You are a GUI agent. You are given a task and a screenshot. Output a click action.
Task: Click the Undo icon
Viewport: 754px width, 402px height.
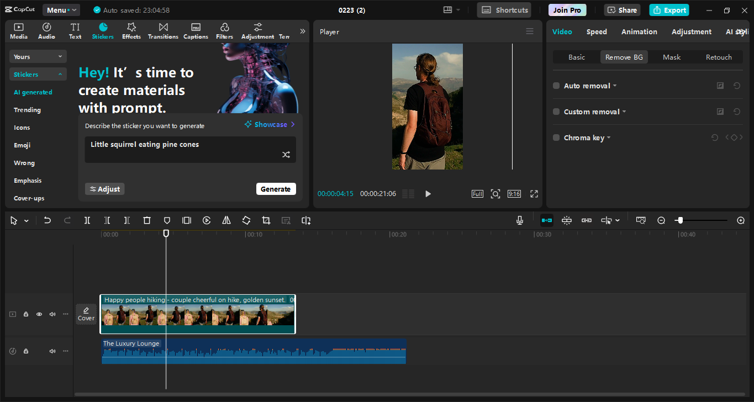pyautogui.click(x=47, y=220)
